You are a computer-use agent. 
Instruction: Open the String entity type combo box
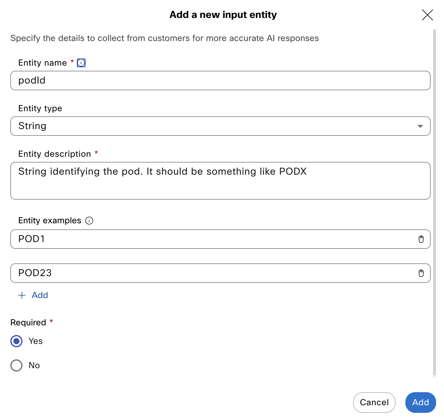tap(220, 126)
